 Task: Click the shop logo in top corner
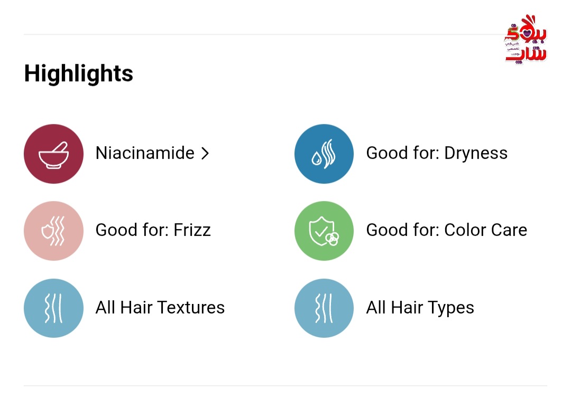pos(526,39)
